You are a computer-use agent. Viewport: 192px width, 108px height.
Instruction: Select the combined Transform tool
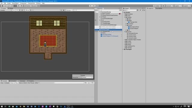pos(18,6)
